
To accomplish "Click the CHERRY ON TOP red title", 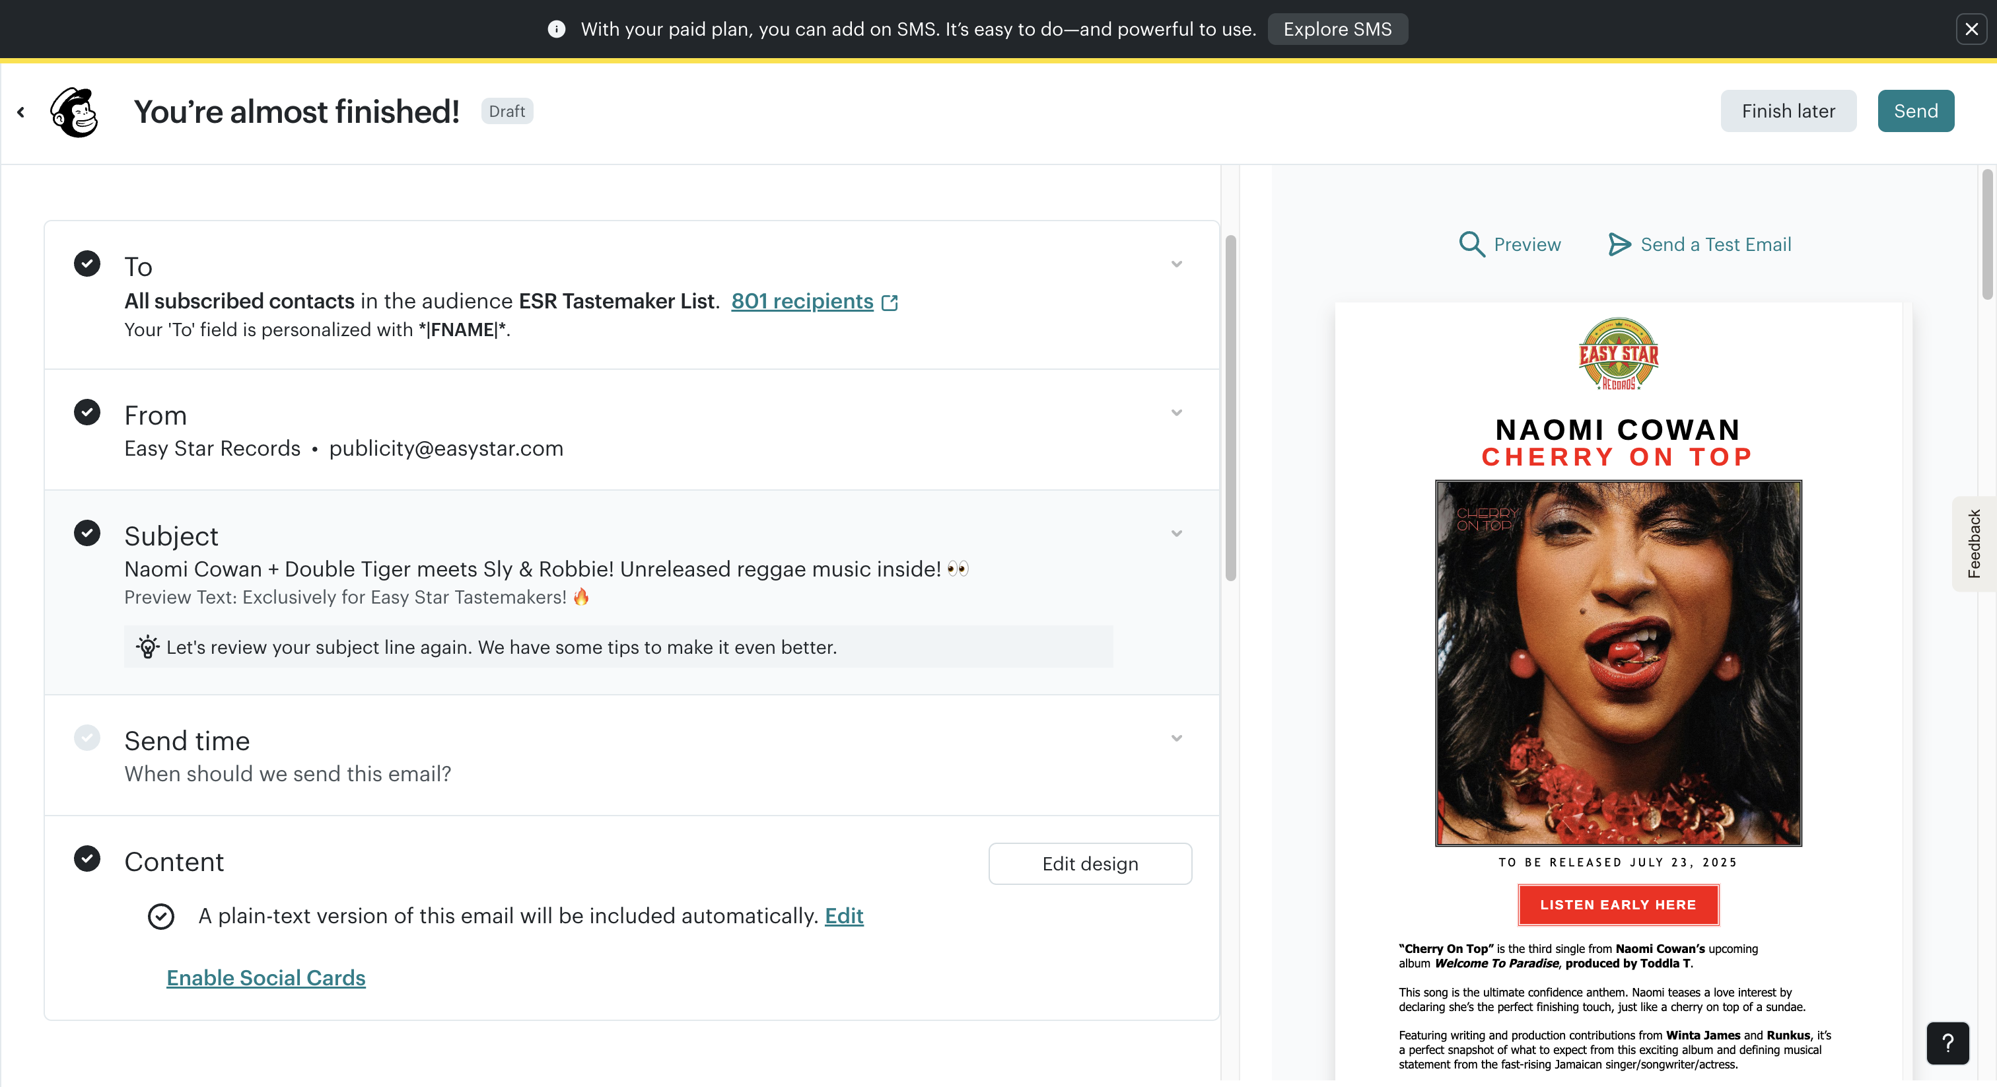I will tap(1618, 457).
